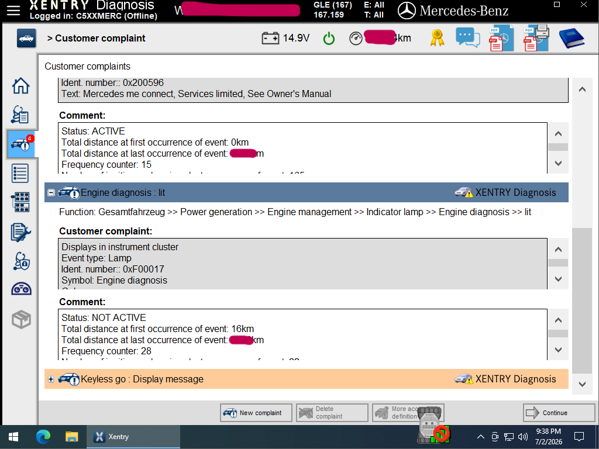Viewport: 599px width, 449px height.
Task: Click the odometer gauge icon
Action: click(x=356, y=39)
